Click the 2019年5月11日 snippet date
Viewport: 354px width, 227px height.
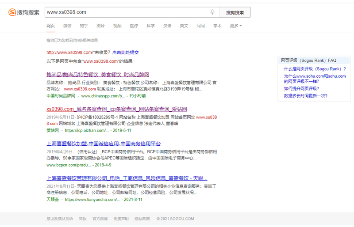pos(60,117)
